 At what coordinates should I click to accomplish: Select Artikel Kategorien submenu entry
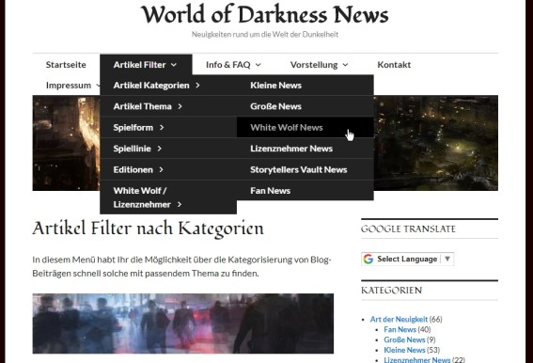point(168,86)
